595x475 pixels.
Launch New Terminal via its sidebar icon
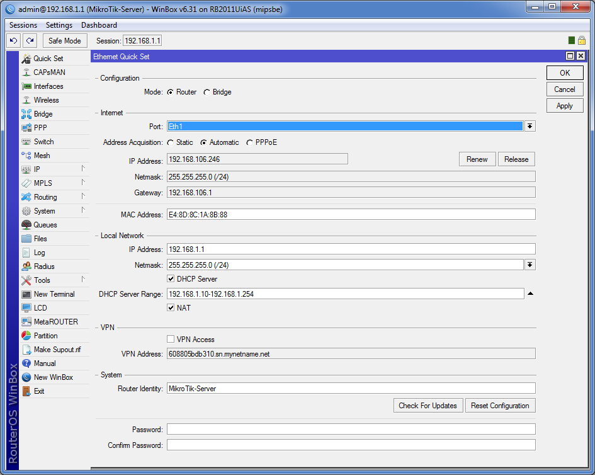pyautogui.click(x=26, y=294)
